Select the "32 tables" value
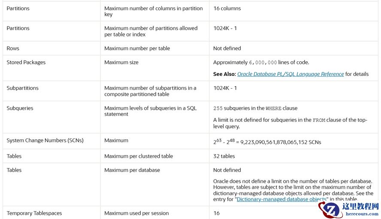 pyautogui.click(x=224, y=156)
